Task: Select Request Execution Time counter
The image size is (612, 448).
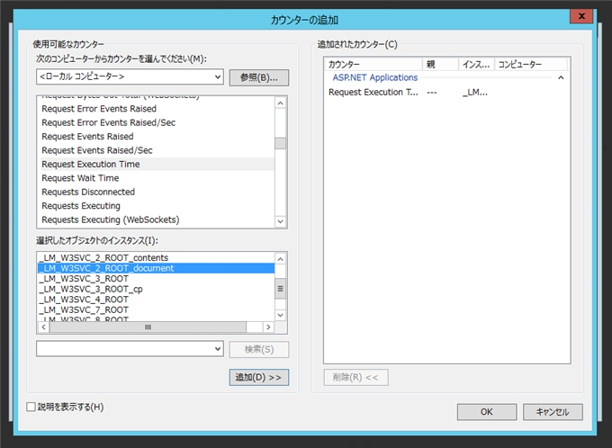Action: click(x=157, y=164)
